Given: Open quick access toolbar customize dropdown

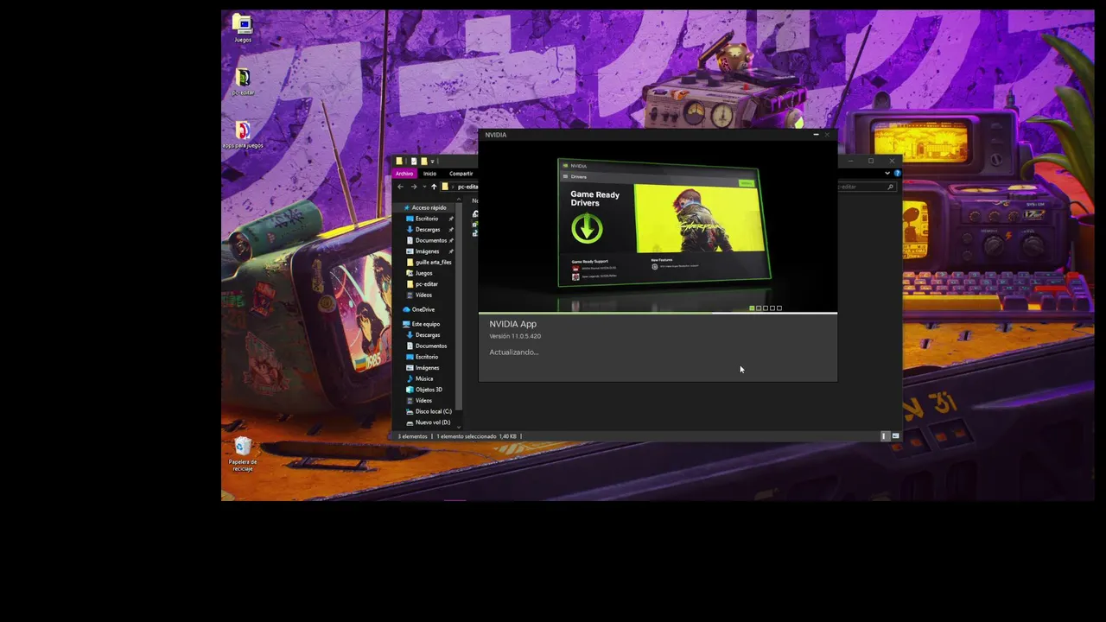Looking at the screenshot, I should (x=432, y=162).
